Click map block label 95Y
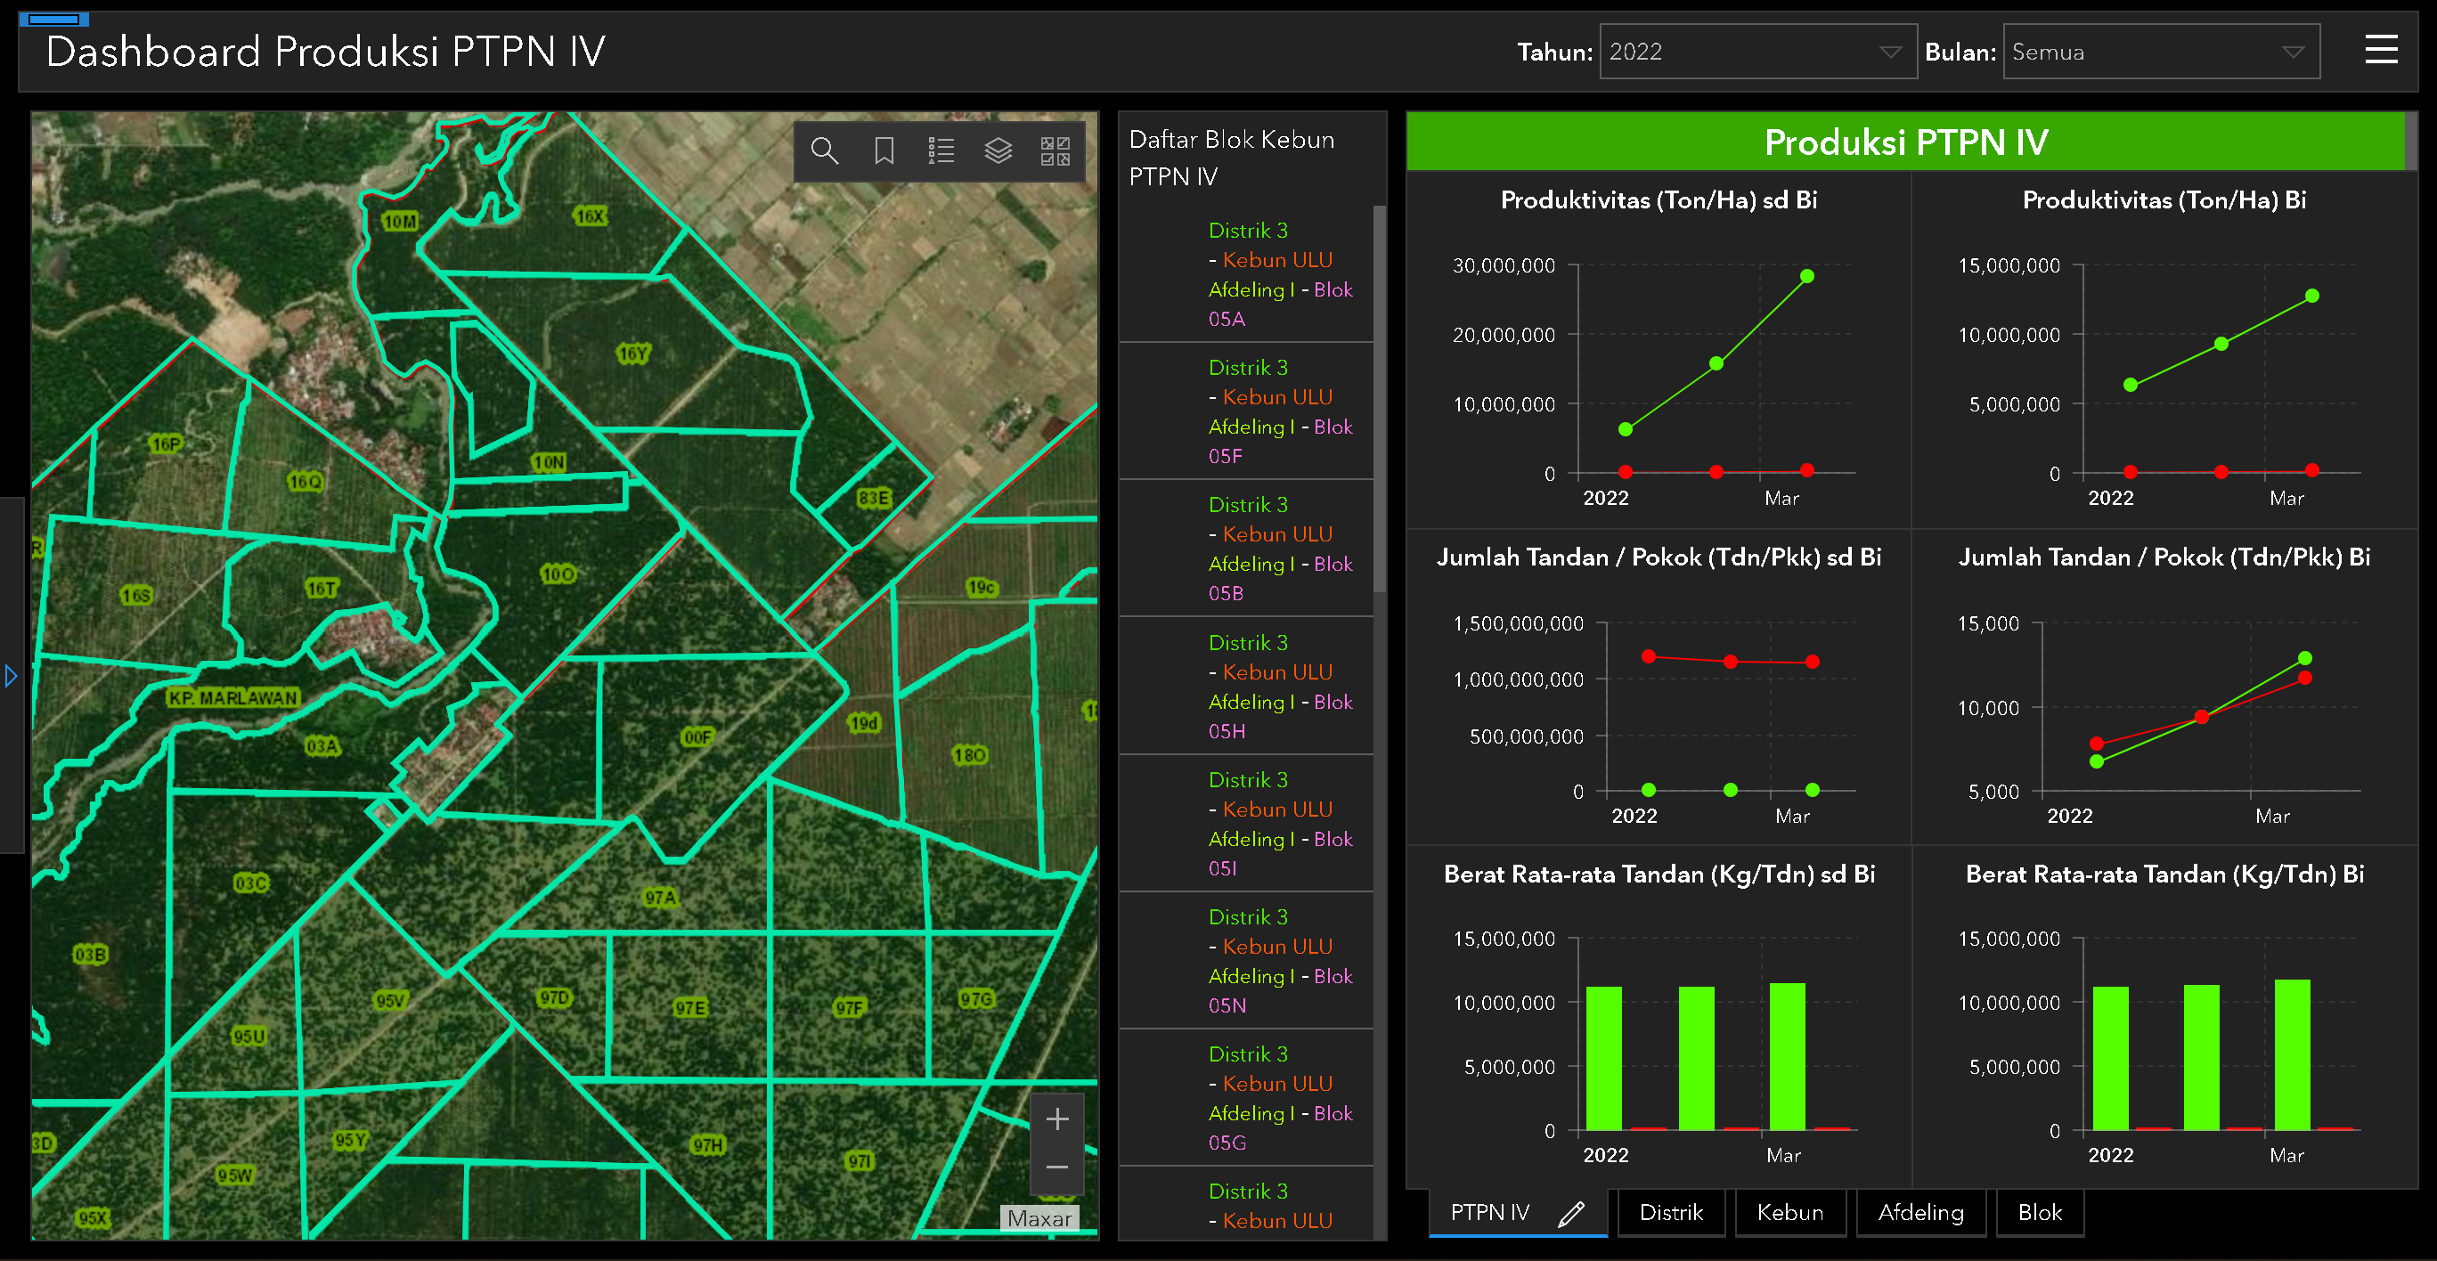This screenshot has width=2437, height=1261. (x=350, y=1140)
